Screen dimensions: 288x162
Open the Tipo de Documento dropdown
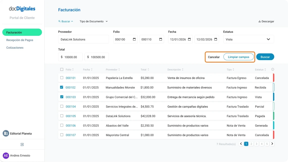(94, 21)
